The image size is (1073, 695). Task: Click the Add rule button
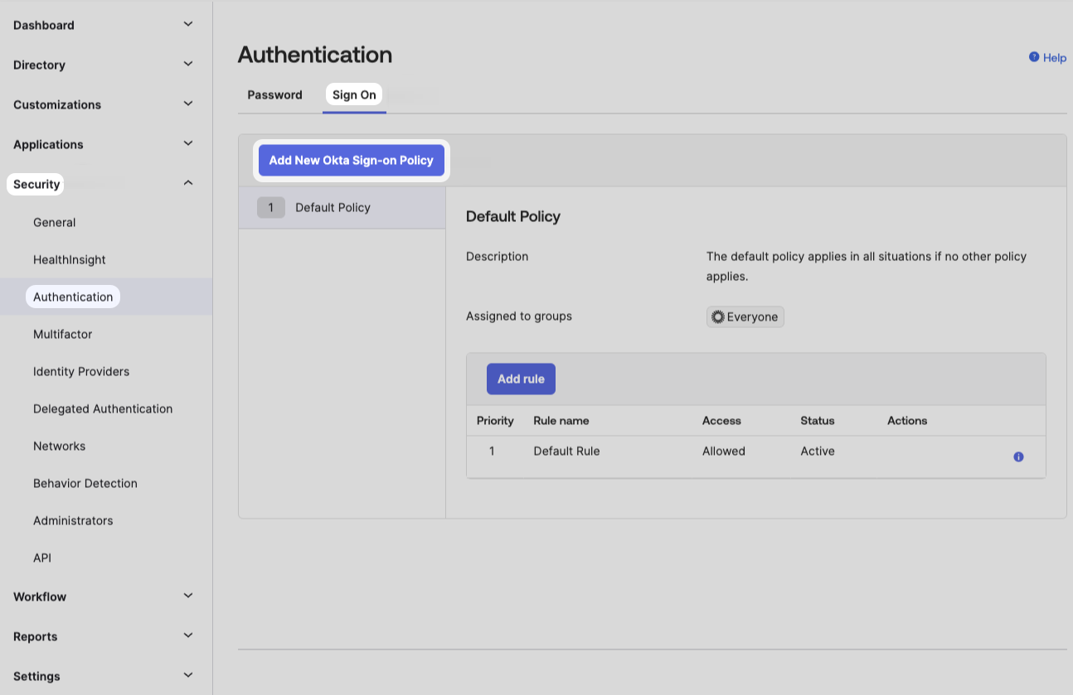pos(521,379)
